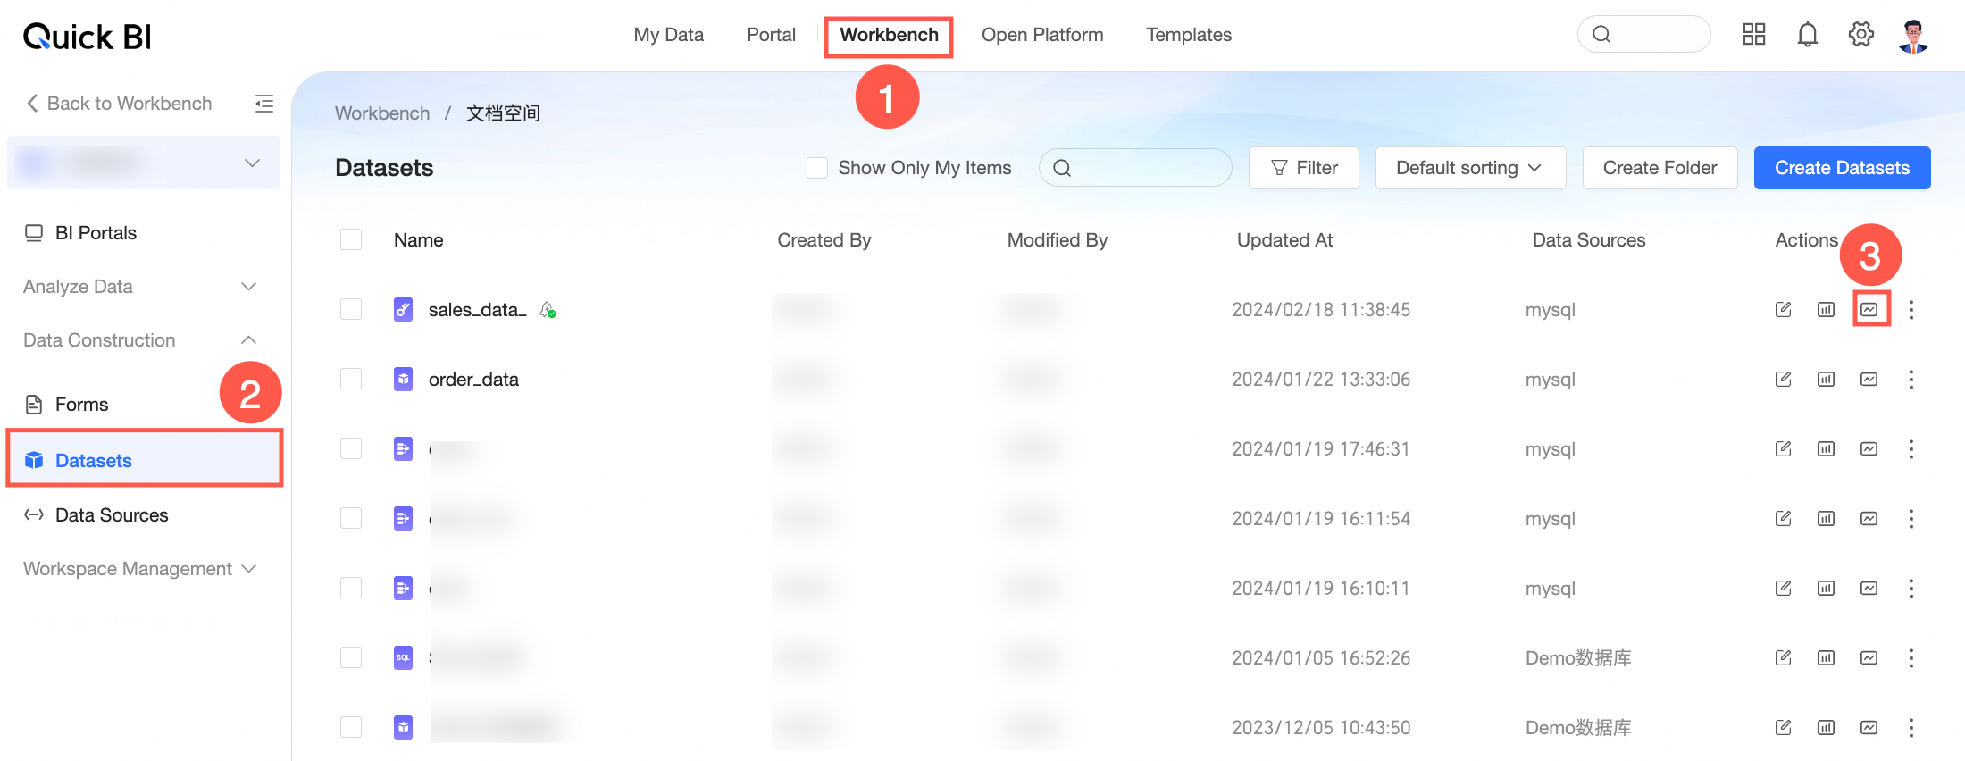Open more actions for row updated 2024/01/05 16:52:26
Image resolution: width=1965 pixels, height=761 pixels.
click(1911, 658)
